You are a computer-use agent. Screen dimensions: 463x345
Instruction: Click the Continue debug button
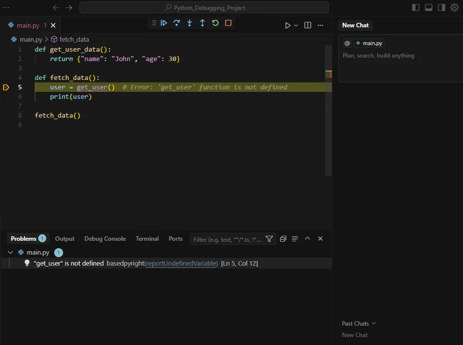click(163, 23)
